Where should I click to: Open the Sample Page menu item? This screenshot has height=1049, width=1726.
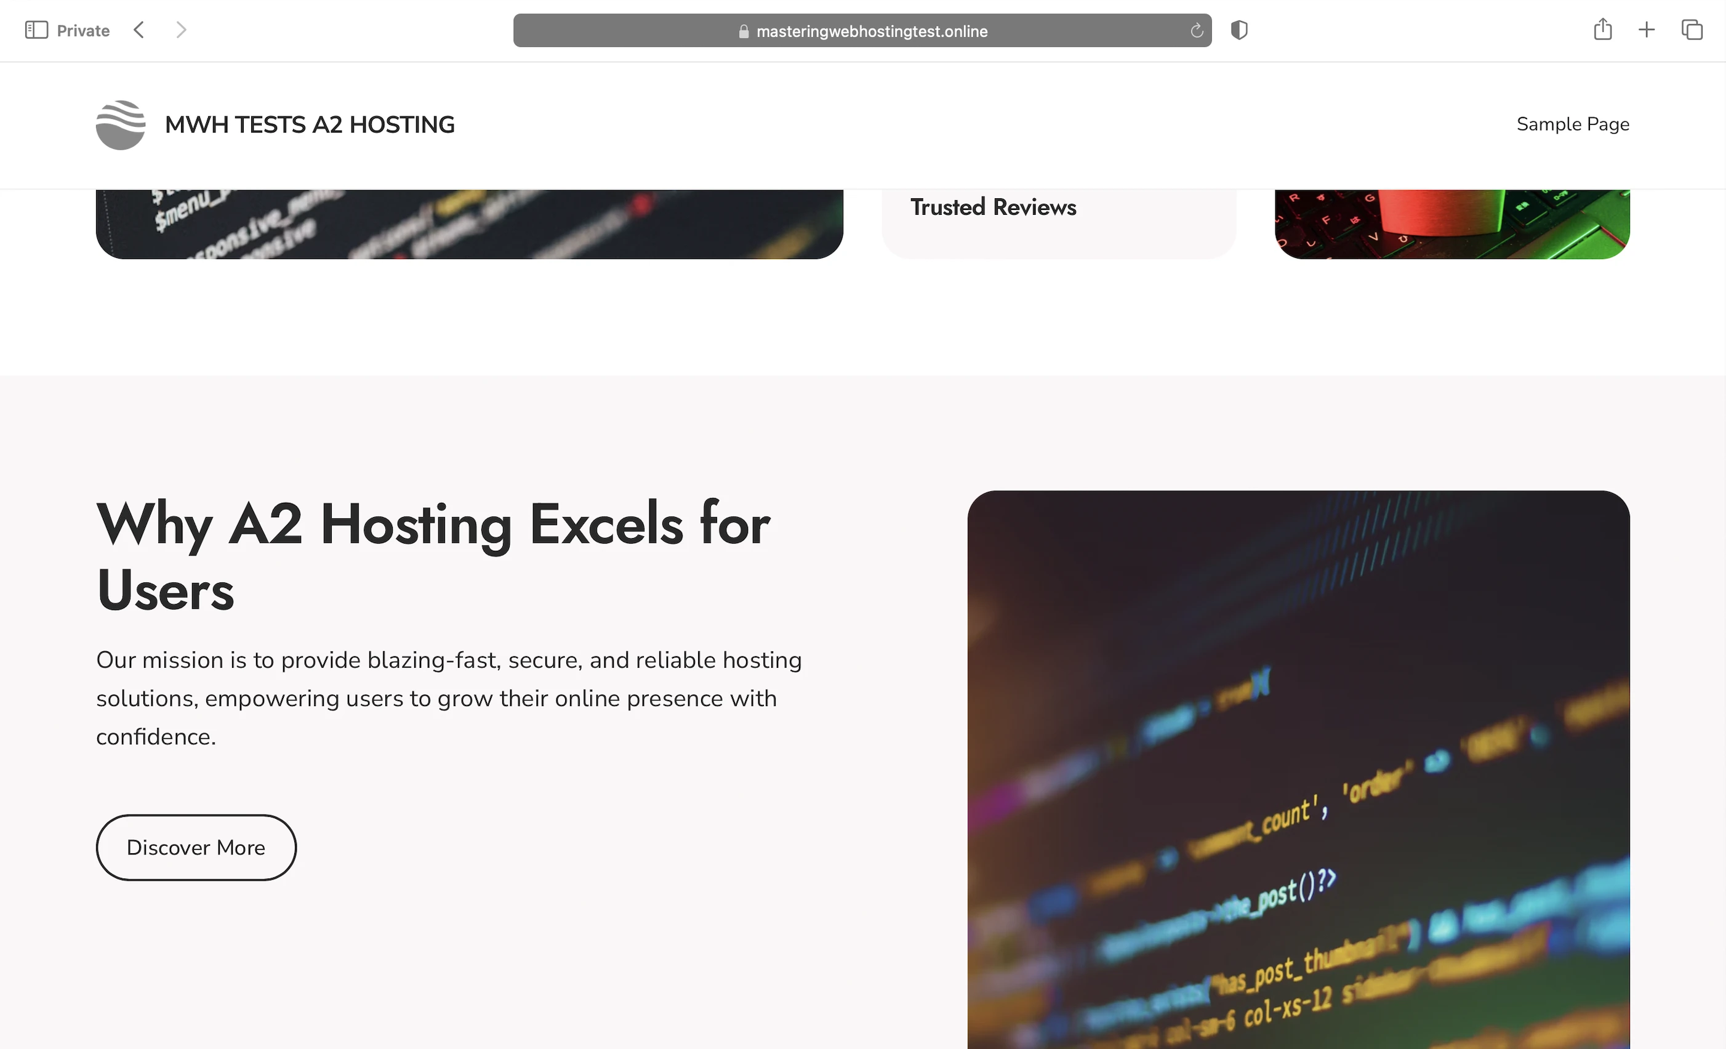[1573, 124]
